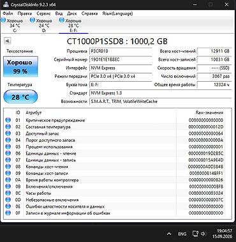Open volume control tray icon
Viewport: 236px width, 242px height.
(x=203, y=234)
